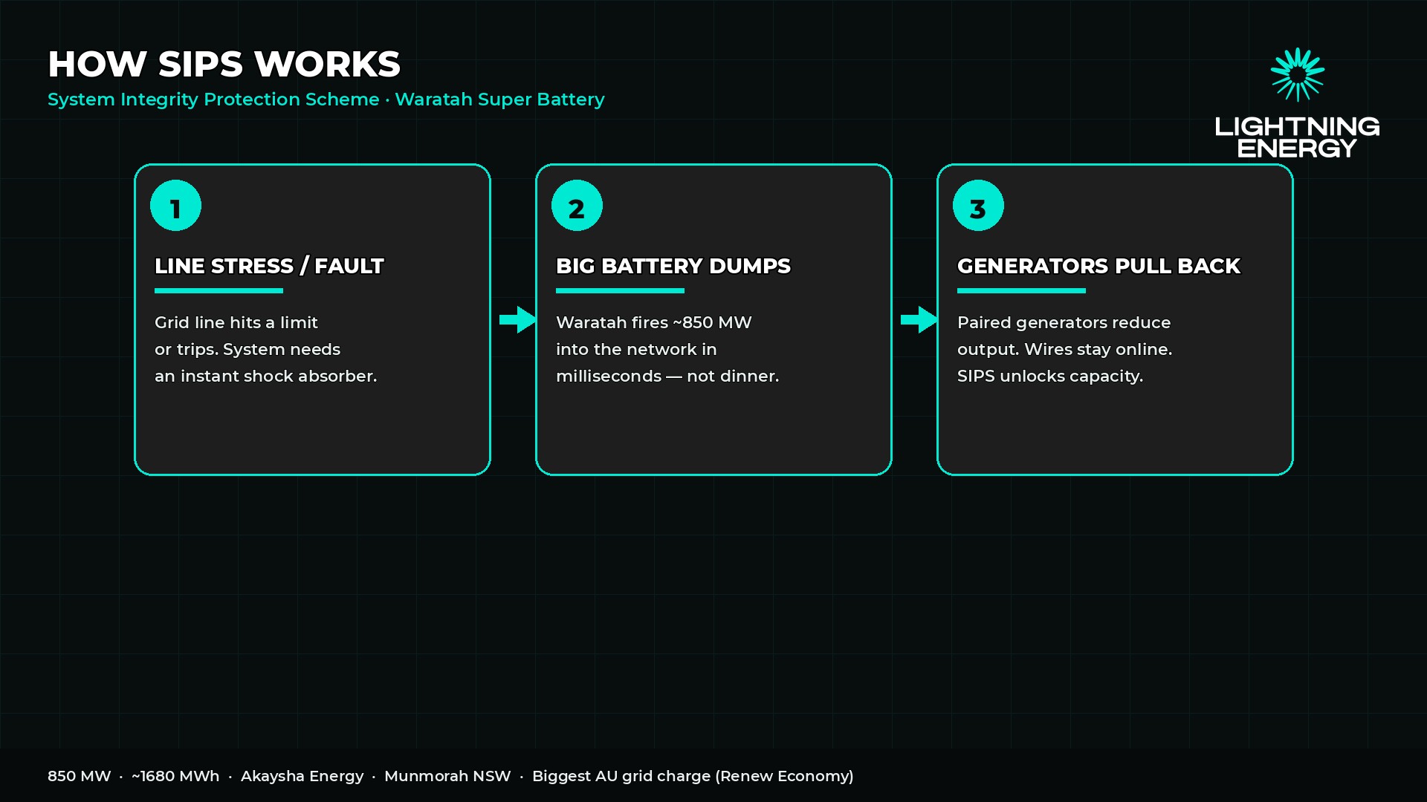Viewport: 1427px width, 802px height.
Task: Click the footer value '~1680 MWh'
Action: 175,776
